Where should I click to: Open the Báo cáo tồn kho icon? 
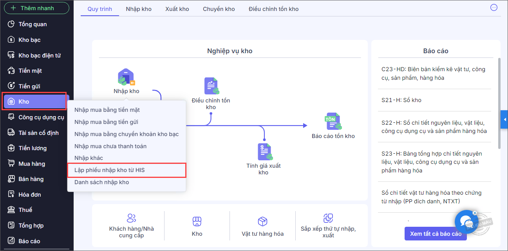[333, 122]
